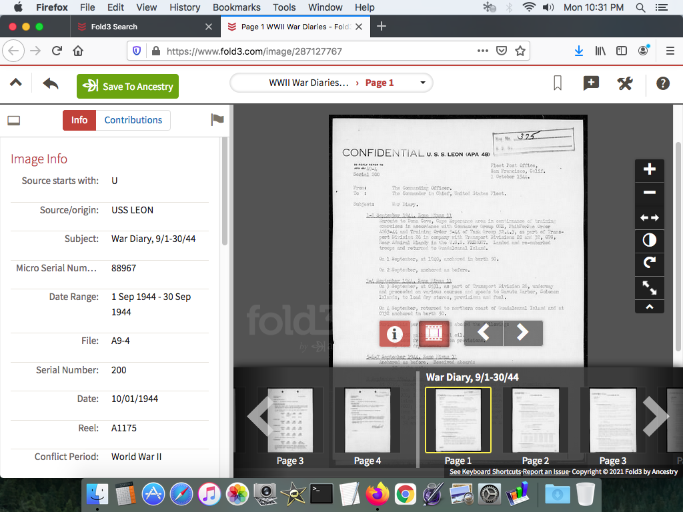Collapse the header using top-left chevron
This screenshot has height=512, width=683.
(15, 83)
